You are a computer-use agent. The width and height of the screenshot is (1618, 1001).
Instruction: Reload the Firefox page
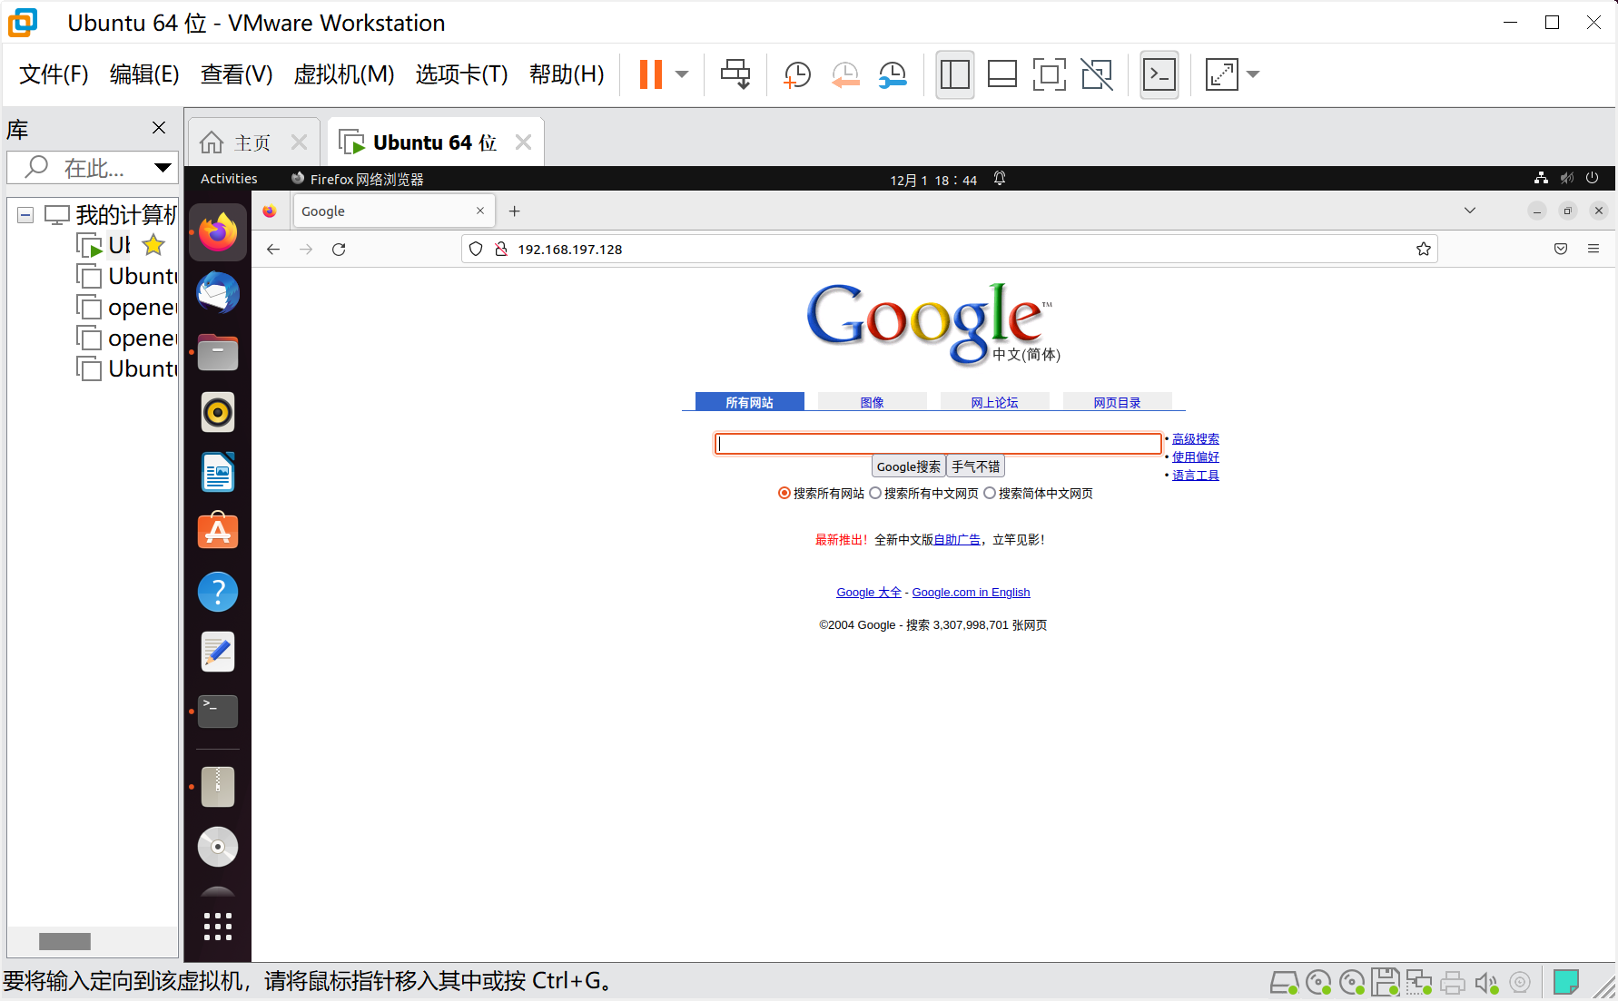click(x=339, y=250)
